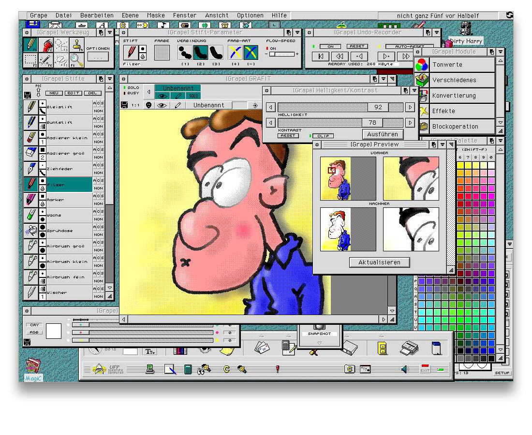Switch color model to CMY
Screen dimensions: 532x435
click(x=34, y=325)
